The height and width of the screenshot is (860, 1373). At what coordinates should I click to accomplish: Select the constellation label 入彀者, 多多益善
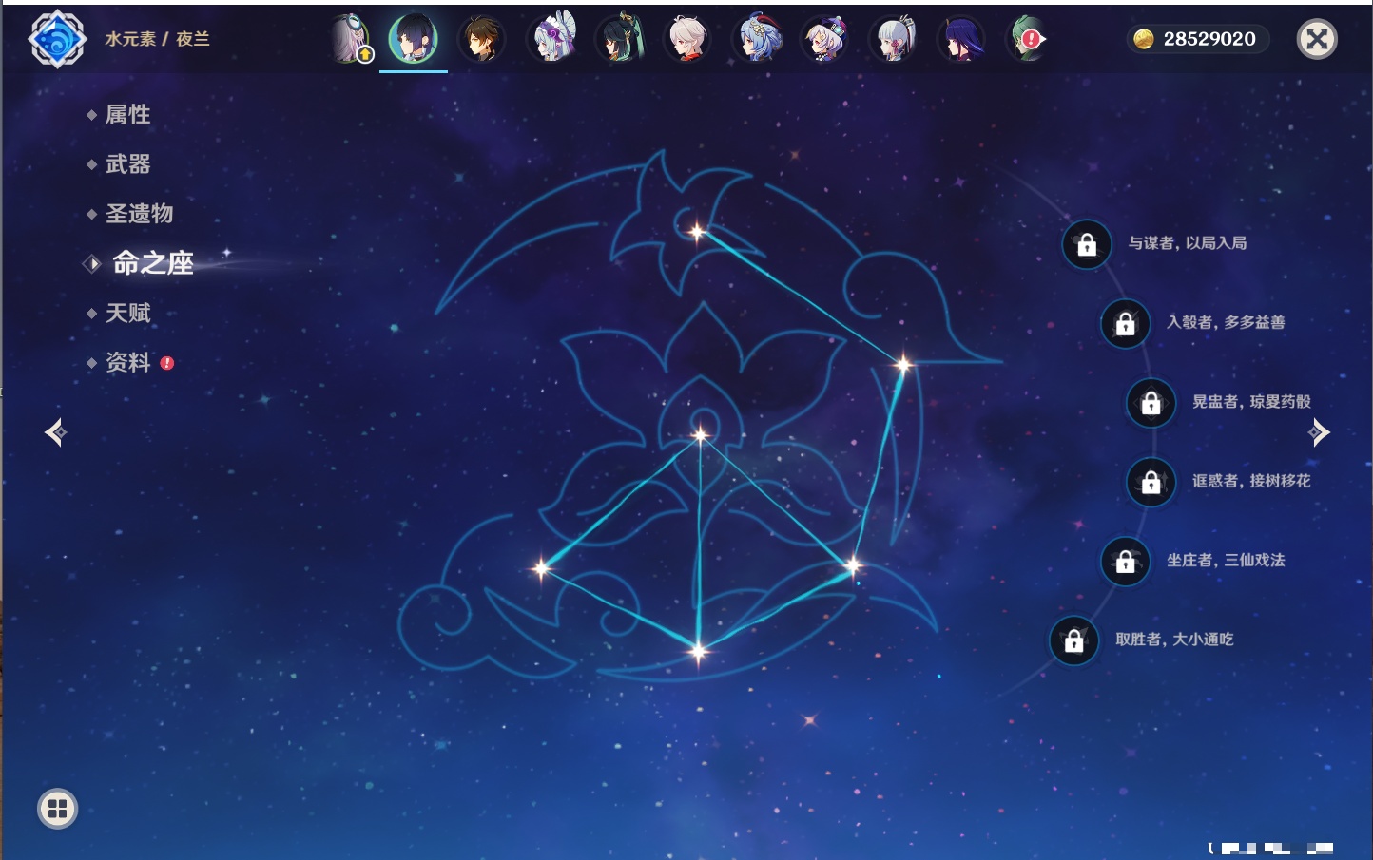pyautogui.click(x=1226, y=322)
